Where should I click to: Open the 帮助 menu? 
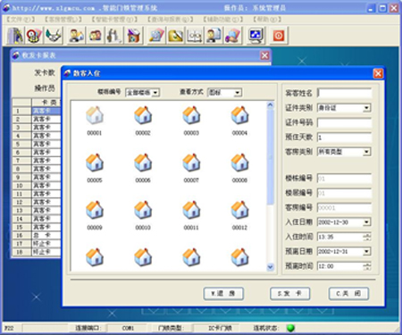pyautogui.click(x=267, y=20)
